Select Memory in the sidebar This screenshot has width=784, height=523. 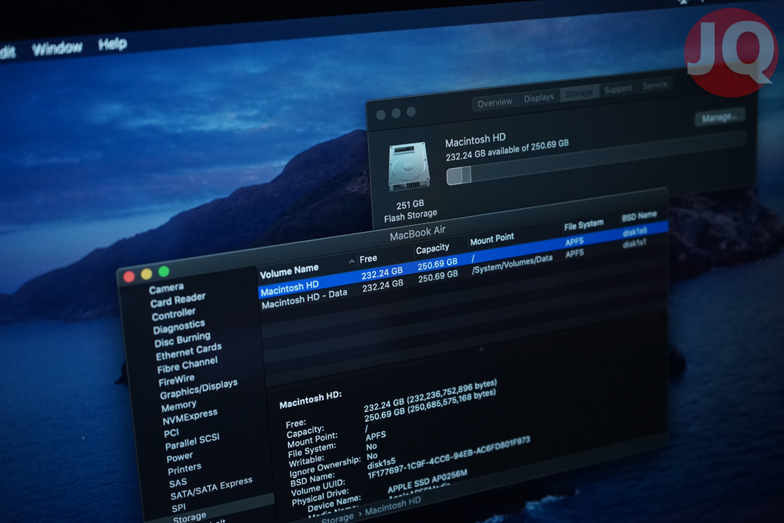pyautogui.click(x=179, y=407)
